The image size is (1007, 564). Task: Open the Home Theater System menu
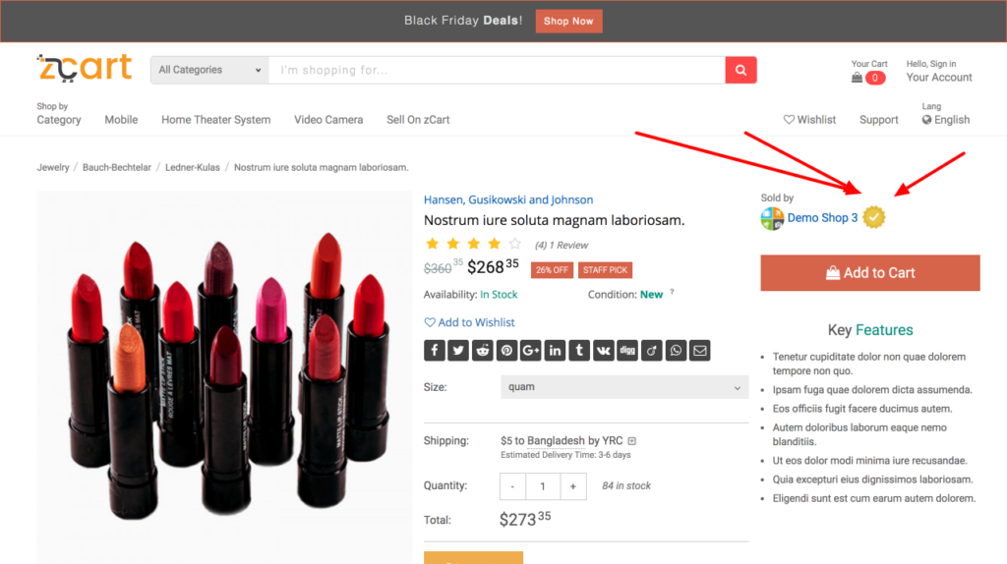(215, 120)
